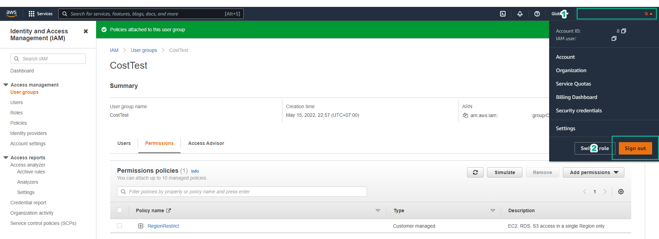Open the policies table settings gear

click(x=621, y=192)
